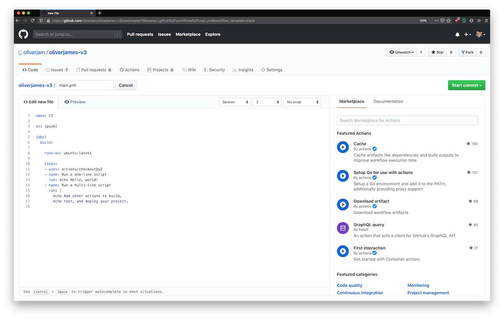Click the First interaction action icon
The image size is (504, 319).
[343, 251]
